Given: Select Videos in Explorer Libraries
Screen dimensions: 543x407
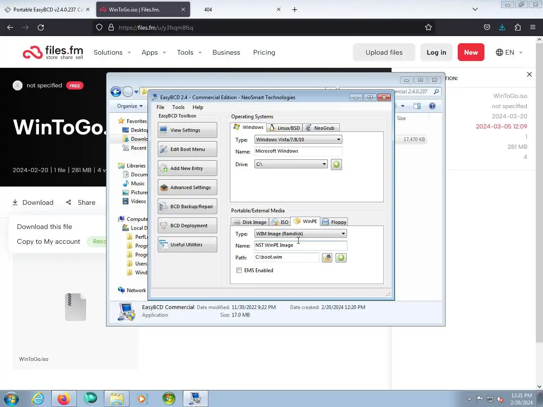Looking at the screenshot, I should pyautogui.click(x=138, y=201).
